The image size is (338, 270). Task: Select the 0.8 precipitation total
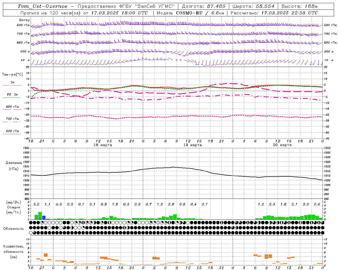click(182, 204)
